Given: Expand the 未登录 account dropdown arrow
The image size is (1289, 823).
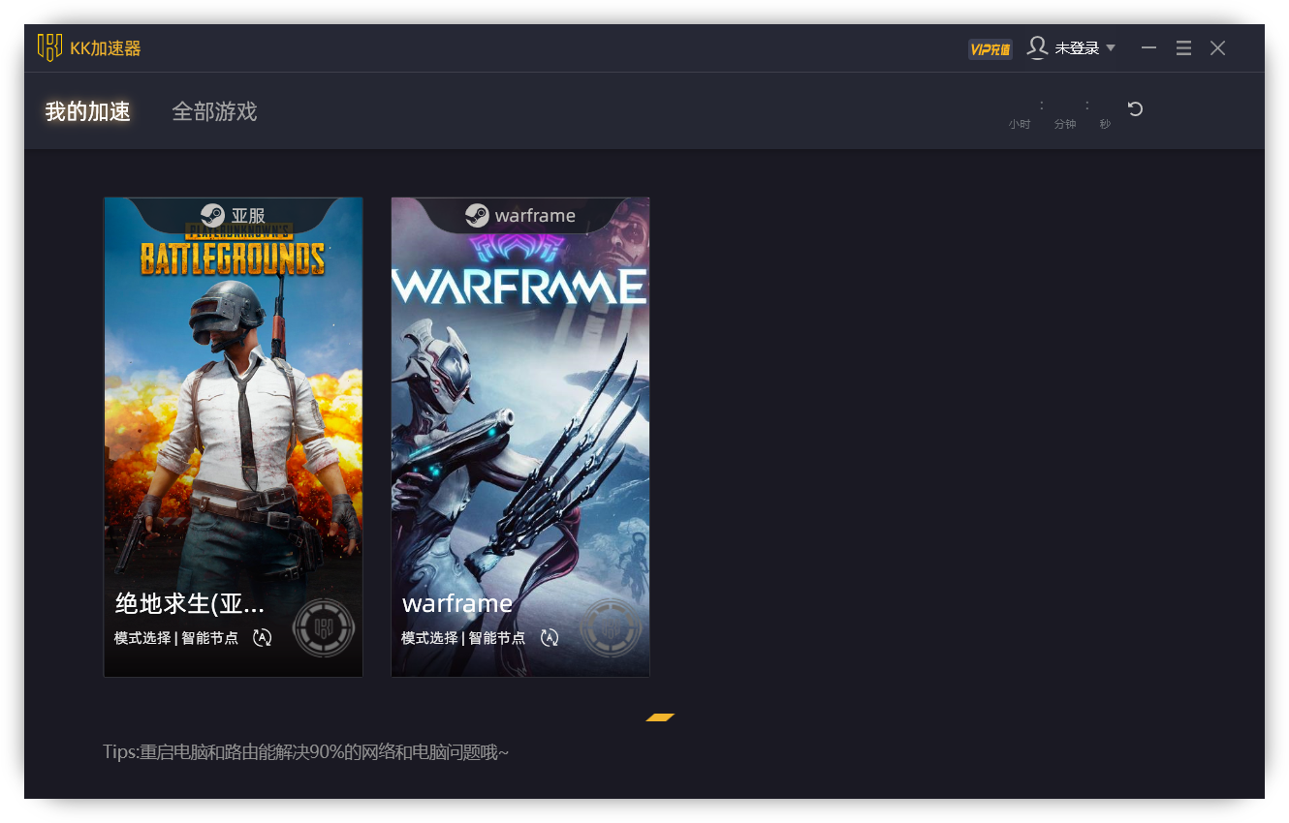Looking at the screenshot, I should 1111,47.
